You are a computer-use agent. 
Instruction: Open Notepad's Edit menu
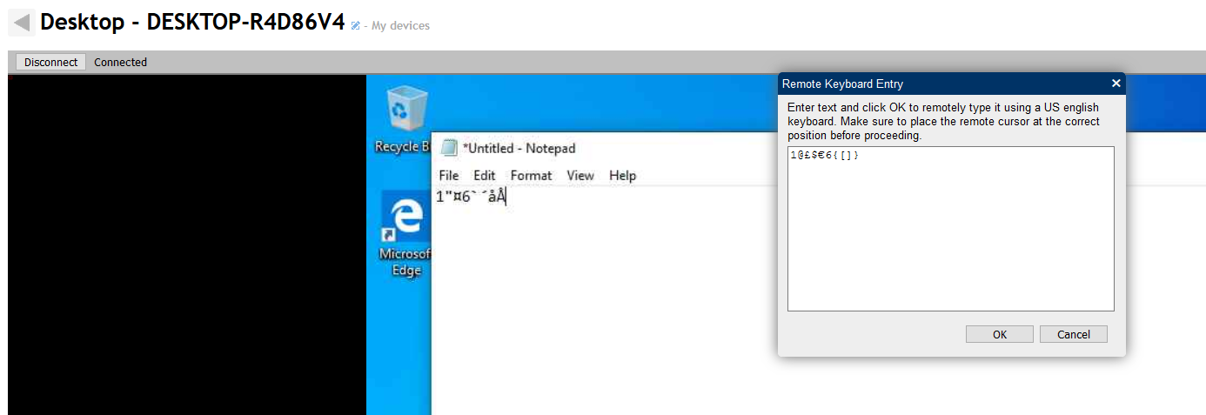(x=485, y=176)
